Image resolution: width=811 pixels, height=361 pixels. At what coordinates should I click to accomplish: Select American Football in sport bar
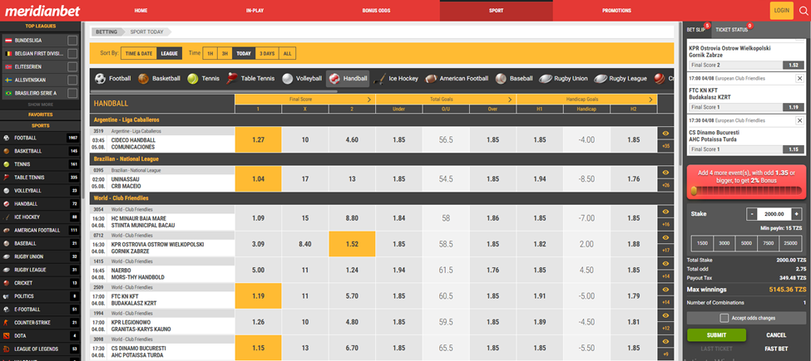coord(457,78)
